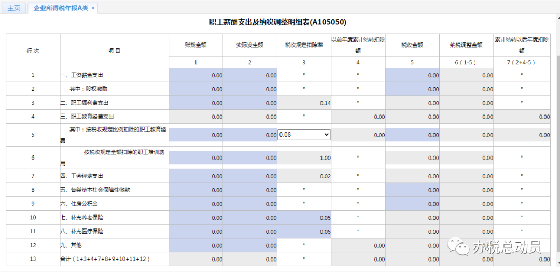This screenshot has width=560, height=272.
Task: Click 实际发生额 field for 补充养老保险
Action: point(250,218)
